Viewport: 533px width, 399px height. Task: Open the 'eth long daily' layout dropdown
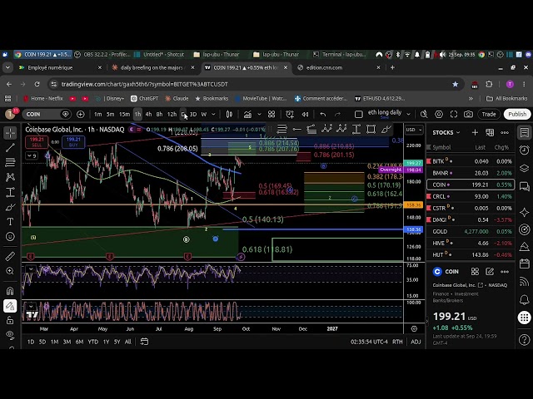408,115
